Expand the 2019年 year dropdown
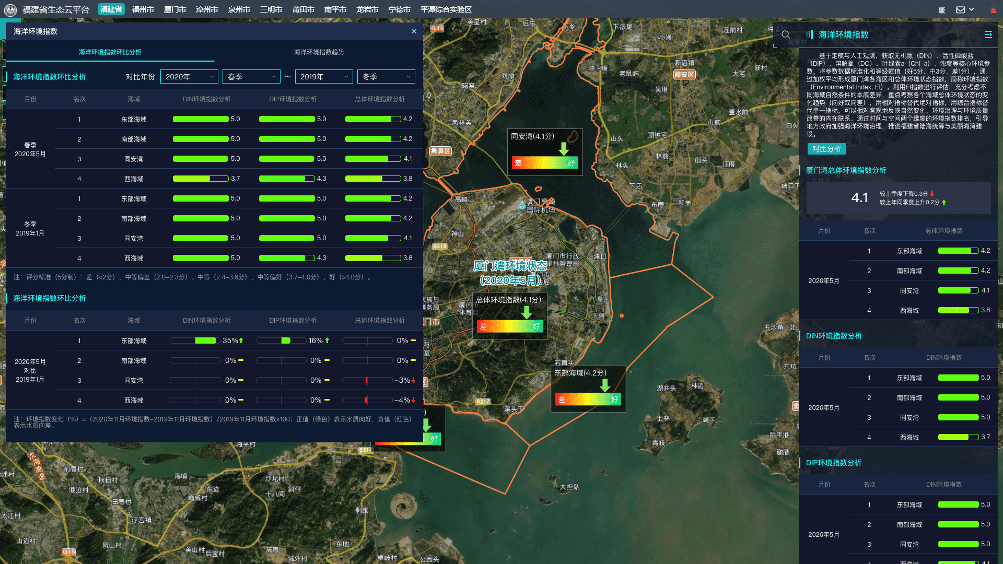 pos(324,77)
